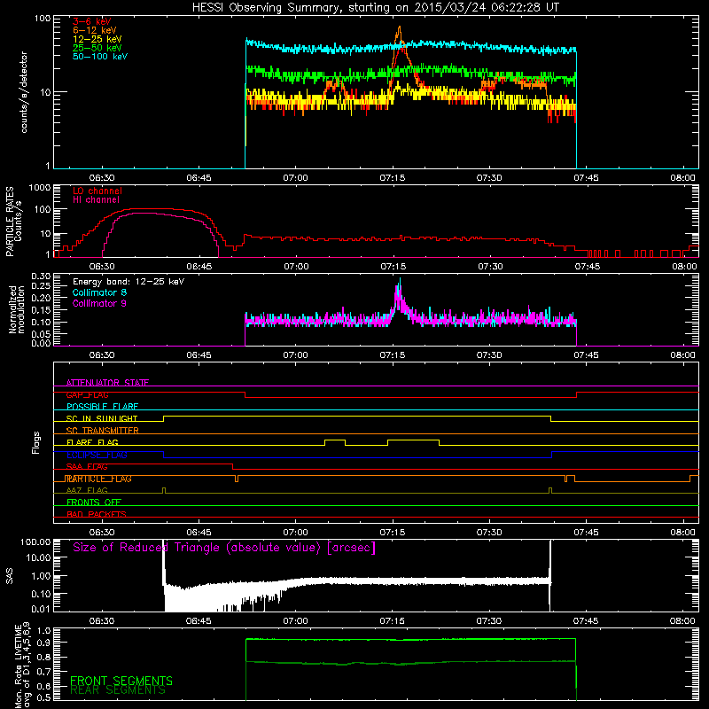Click the LO channel legend label
Screen dimensions: 709x709
click(97, 191)
